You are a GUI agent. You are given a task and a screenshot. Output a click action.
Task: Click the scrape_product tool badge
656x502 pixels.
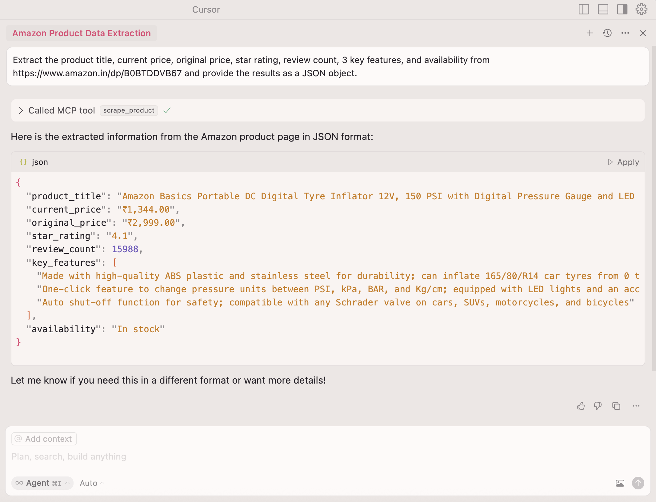(x=129, y=110)
